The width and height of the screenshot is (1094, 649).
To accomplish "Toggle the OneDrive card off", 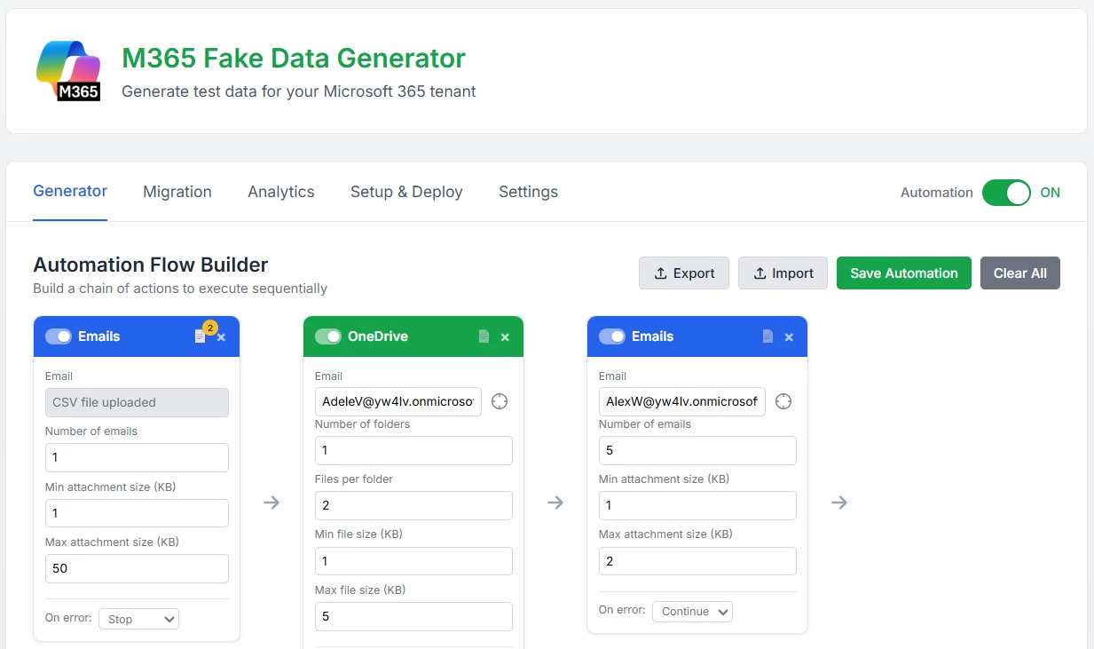I will coord(328,336).
